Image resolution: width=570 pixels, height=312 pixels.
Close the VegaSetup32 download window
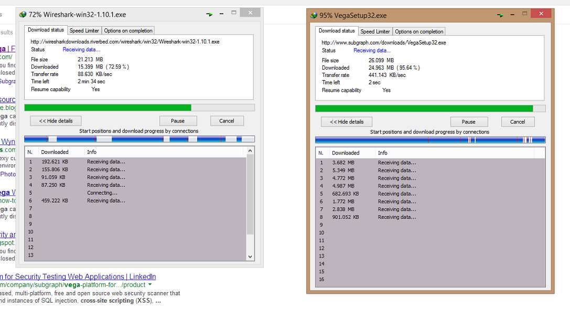pos(541,14)
